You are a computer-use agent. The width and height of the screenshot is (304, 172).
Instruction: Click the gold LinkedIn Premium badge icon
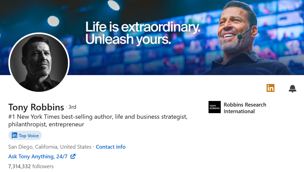coord(270,88)
